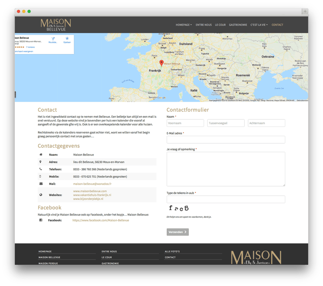Expand the Homepage dropdown menu
Image resolution: width=323 pixels, height=286 pixels.
(x=184, y=25)
